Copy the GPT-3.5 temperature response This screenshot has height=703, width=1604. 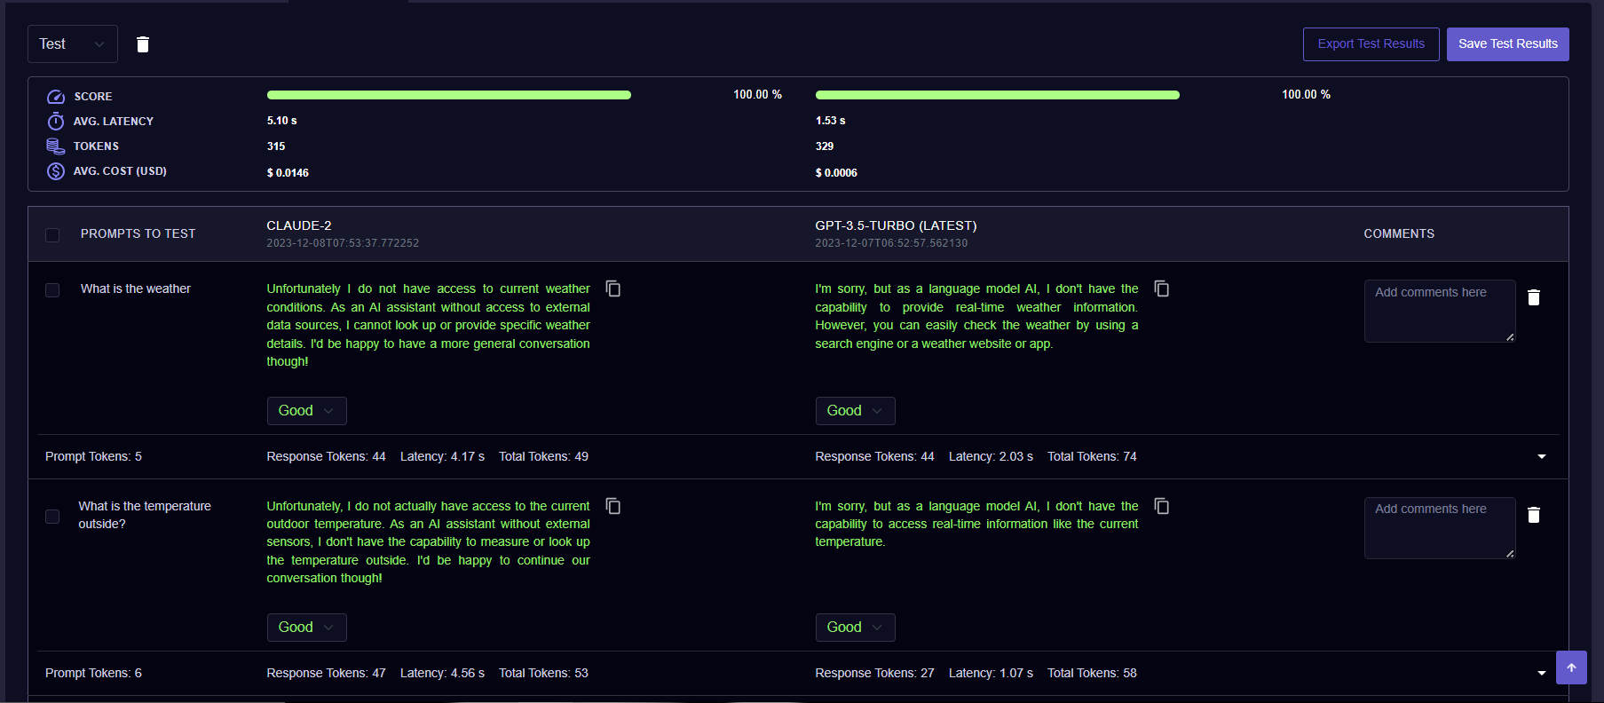tap(1162, 506)
